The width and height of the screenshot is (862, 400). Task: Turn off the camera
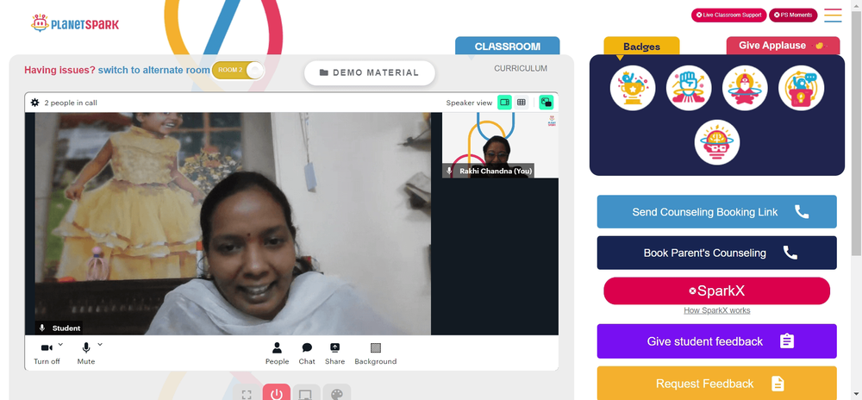click(47, 353)
